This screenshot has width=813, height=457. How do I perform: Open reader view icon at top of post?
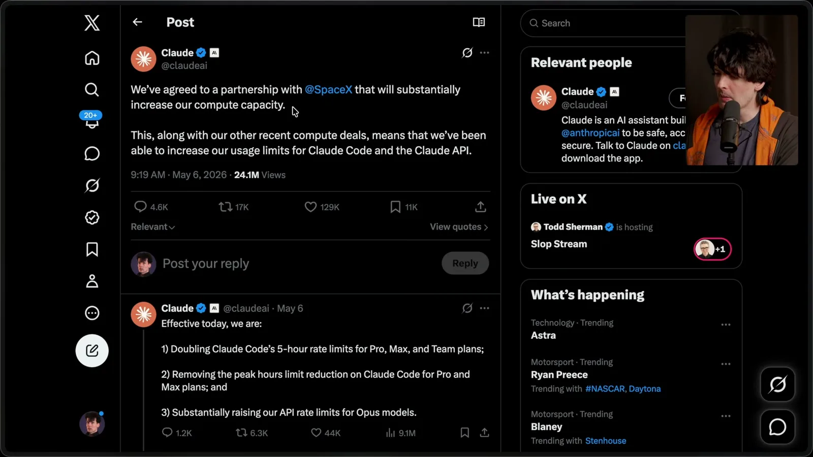[x=479, y=22]
